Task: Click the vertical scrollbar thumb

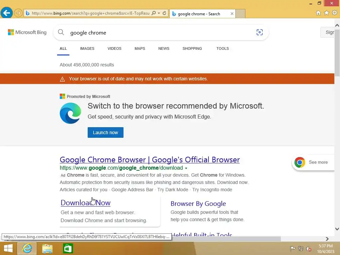Action: click(337, 53)
